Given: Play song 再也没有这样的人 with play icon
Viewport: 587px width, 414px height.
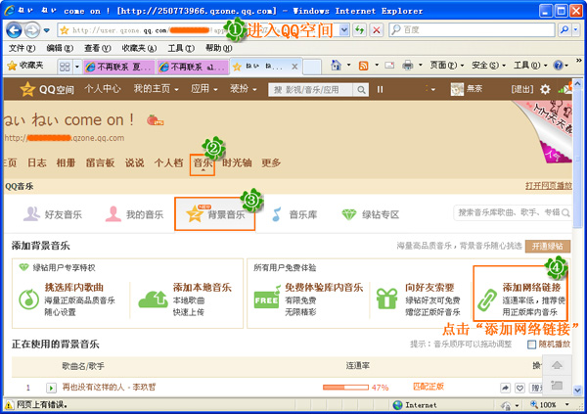Looking at the screenshot, I should [x=51, y=388].
